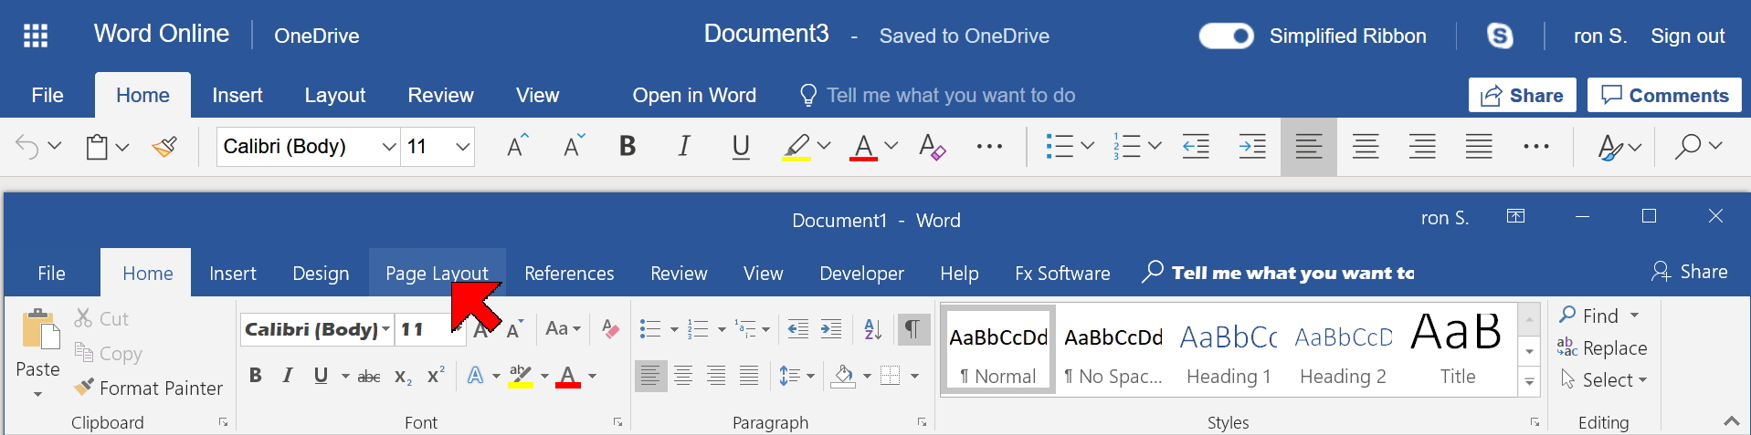Viewport: 1751px width, 435px height.
Task: Open the File tab in Word Online
Action: (x=47, y=95)
